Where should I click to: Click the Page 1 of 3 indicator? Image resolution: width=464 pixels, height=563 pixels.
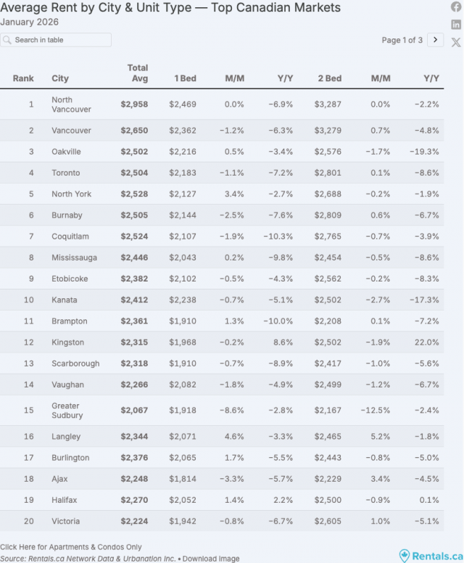tap(402, 40)
